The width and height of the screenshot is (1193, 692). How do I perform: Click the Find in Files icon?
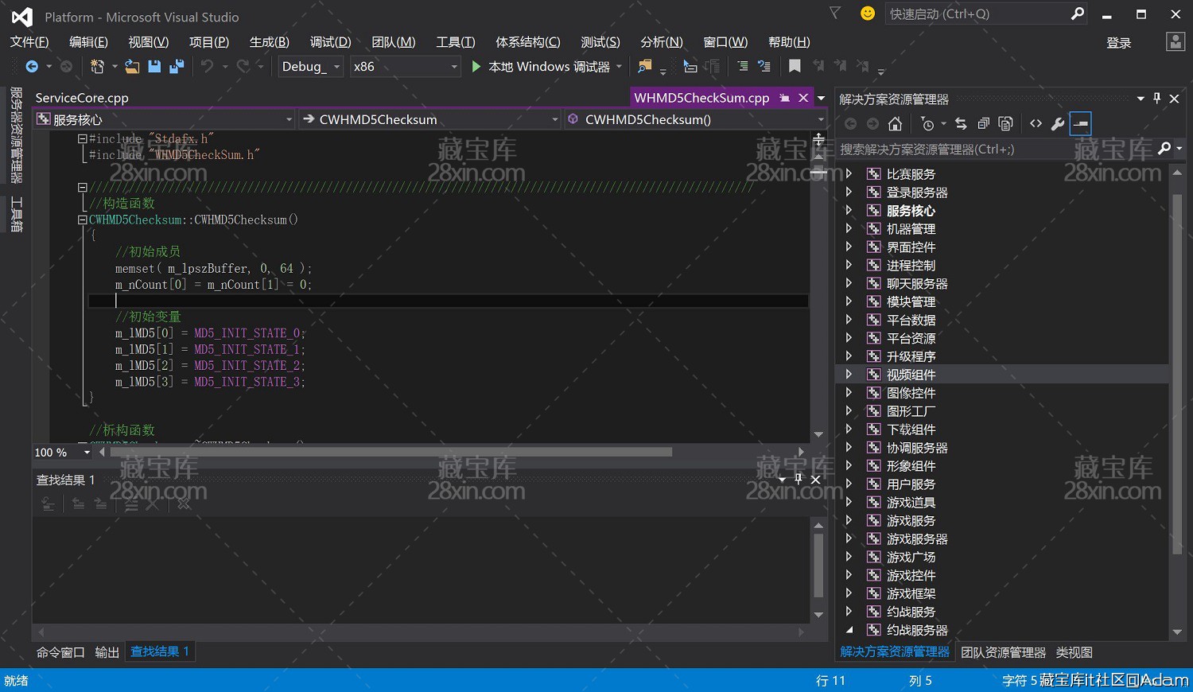pos(645,67)
